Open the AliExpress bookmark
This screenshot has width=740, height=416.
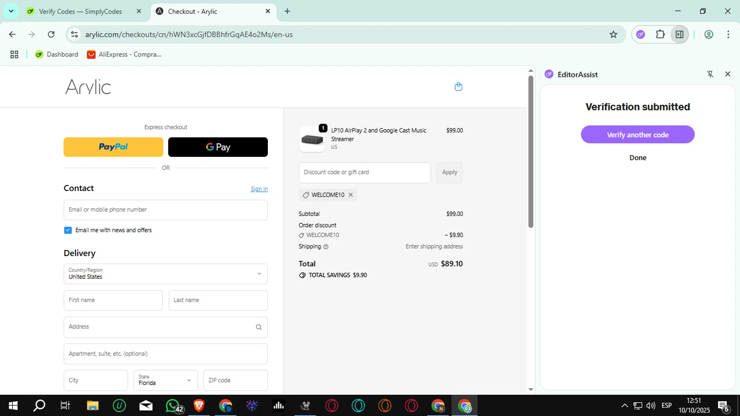tap(124, 54)
